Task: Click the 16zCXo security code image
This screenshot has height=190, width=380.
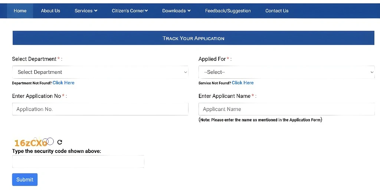Action: point(33,142)
